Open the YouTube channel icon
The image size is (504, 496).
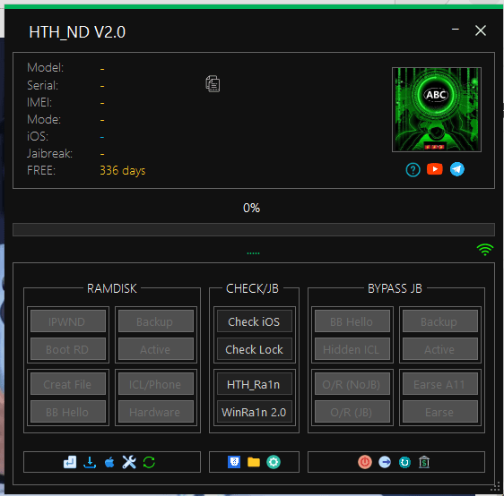(x=435, y=168)
